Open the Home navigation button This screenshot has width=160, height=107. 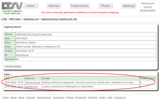coord(30,6)
